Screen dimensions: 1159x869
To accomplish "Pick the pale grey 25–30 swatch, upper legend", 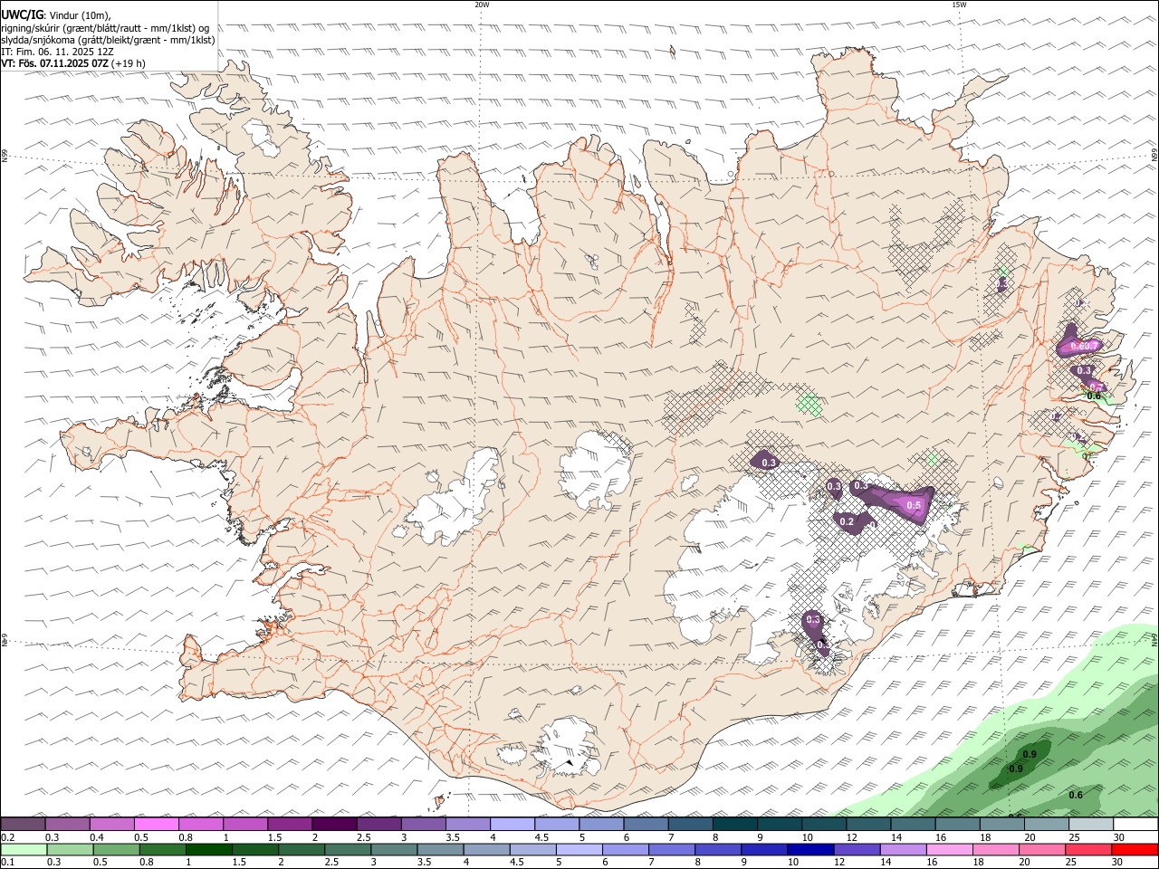I will 1091,825.
